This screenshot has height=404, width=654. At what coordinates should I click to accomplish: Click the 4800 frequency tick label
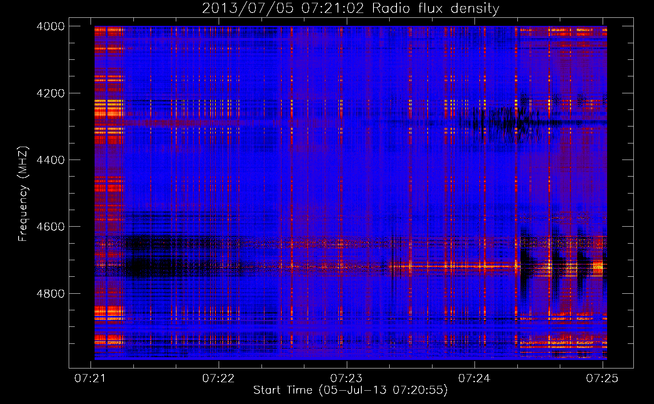[x=51, y=293]
